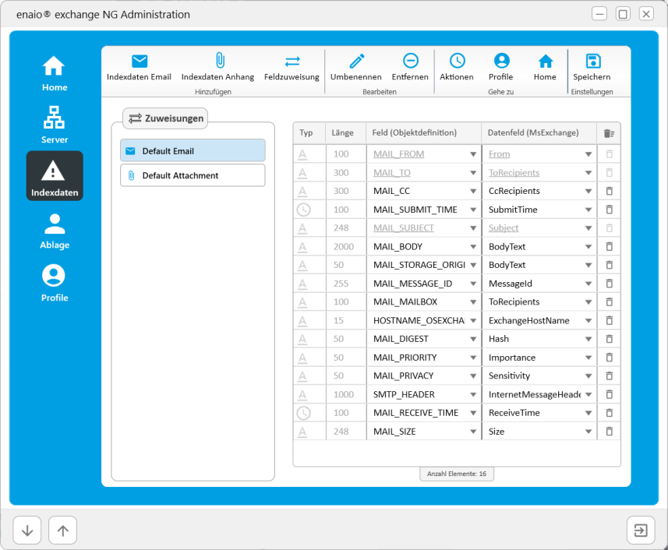
Task: Open the Size data field dropdown
Action: coord(588,432)
